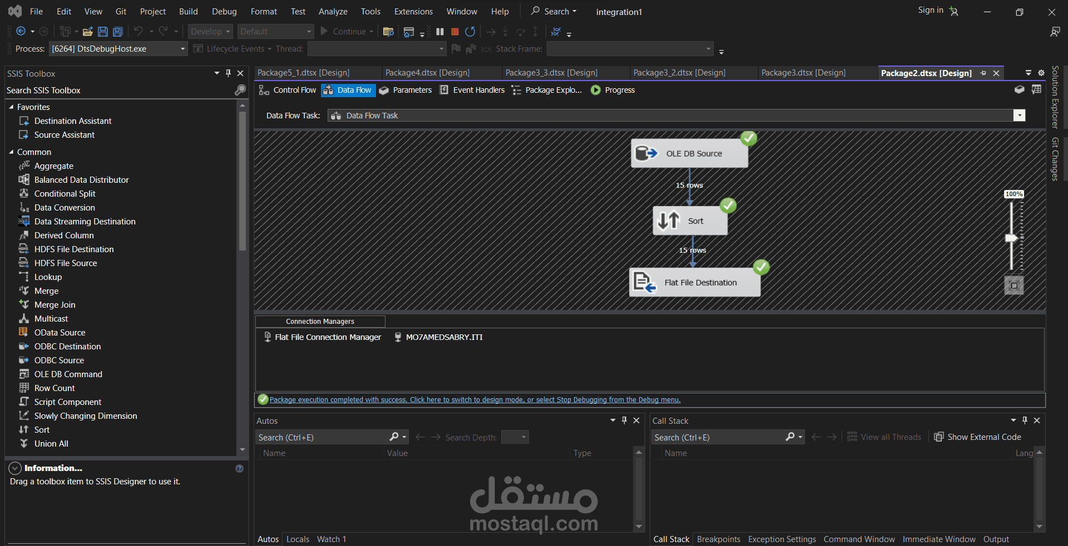The image size is (1068, 546).
Task: Click the fit-to-view icon below zoom slider
Action: point(1014,285)
